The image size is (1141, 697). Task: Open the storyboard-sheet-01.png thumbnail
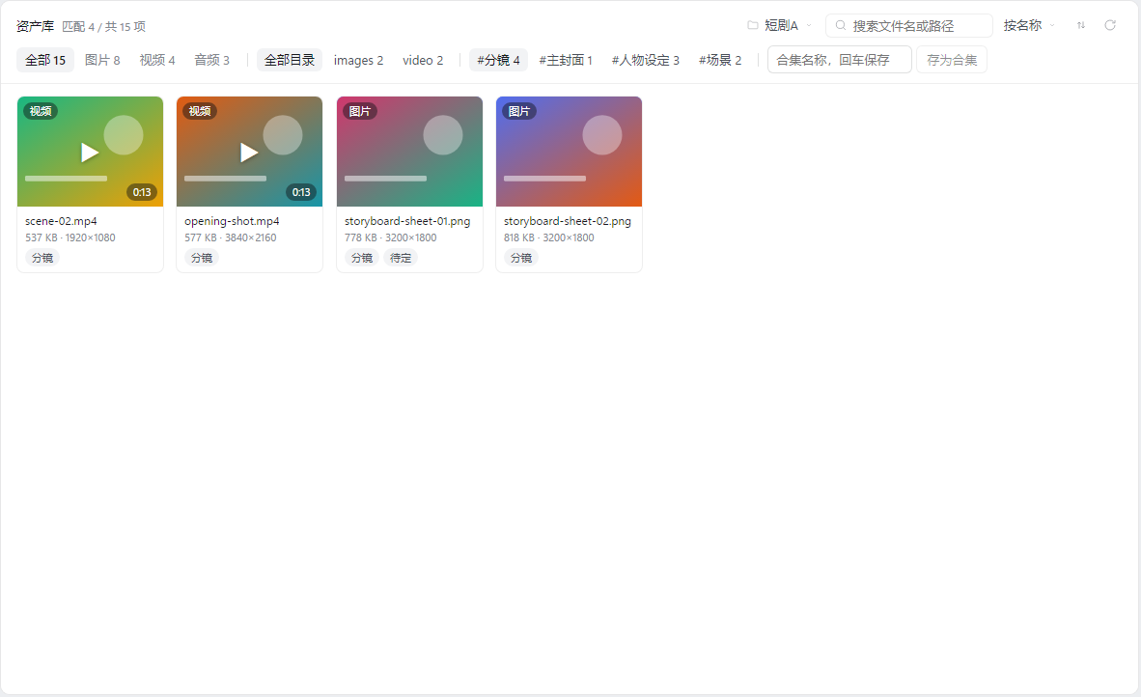409,152
